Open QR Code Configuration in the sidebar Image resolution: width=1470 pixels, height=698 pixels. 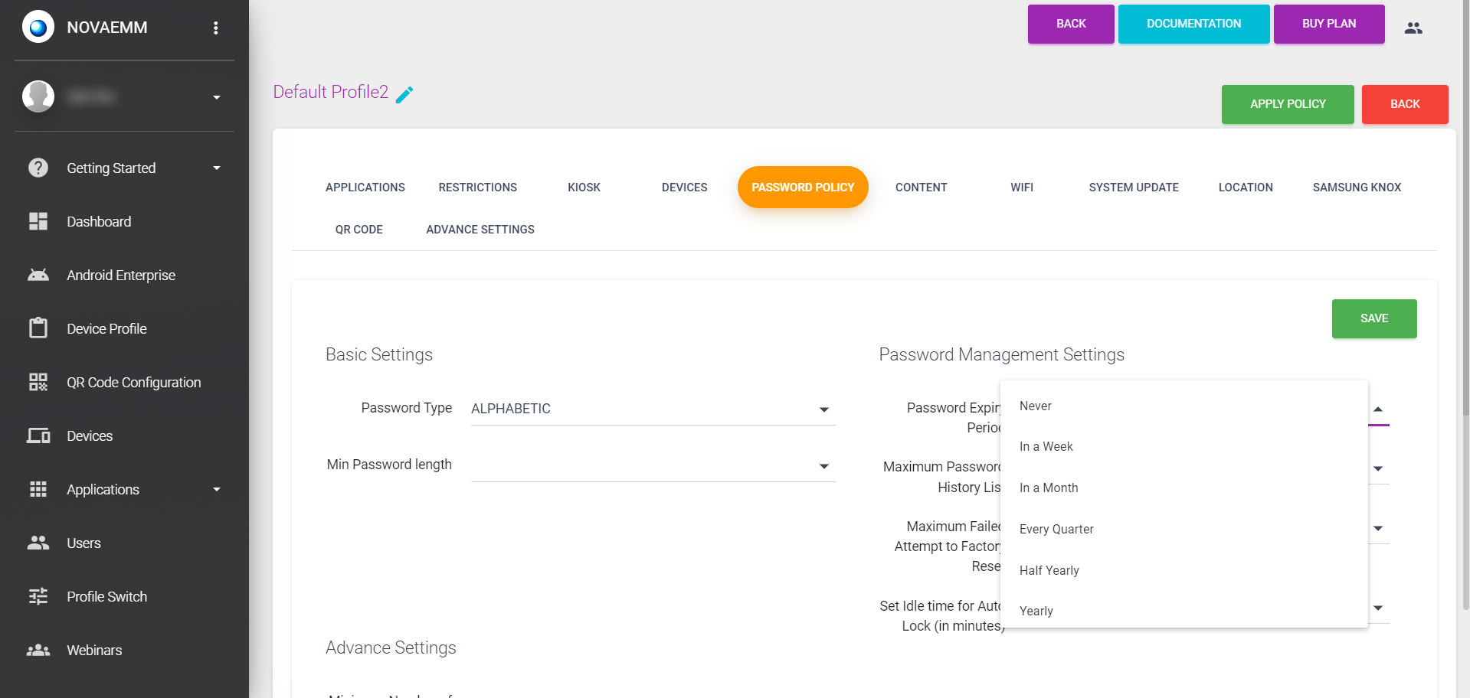coord(133,382)
